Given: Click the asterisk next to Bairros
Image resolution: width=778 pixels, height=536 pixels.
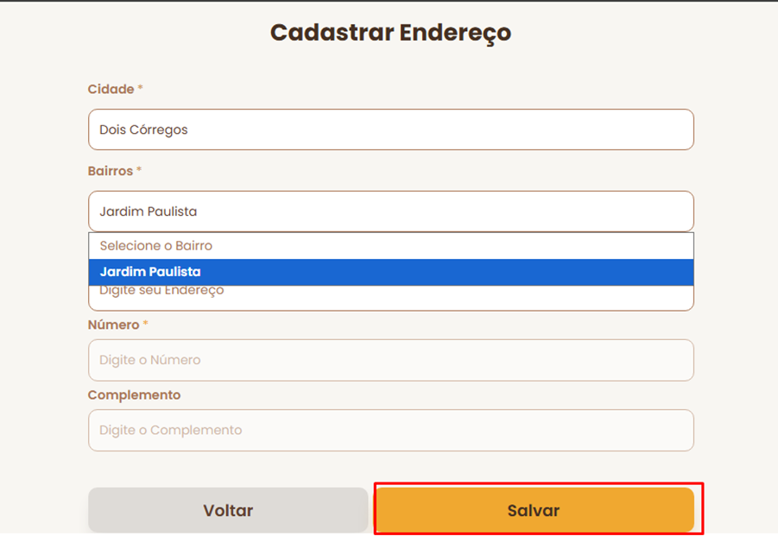Looking at the screenshot, I should tap(139, 170).
